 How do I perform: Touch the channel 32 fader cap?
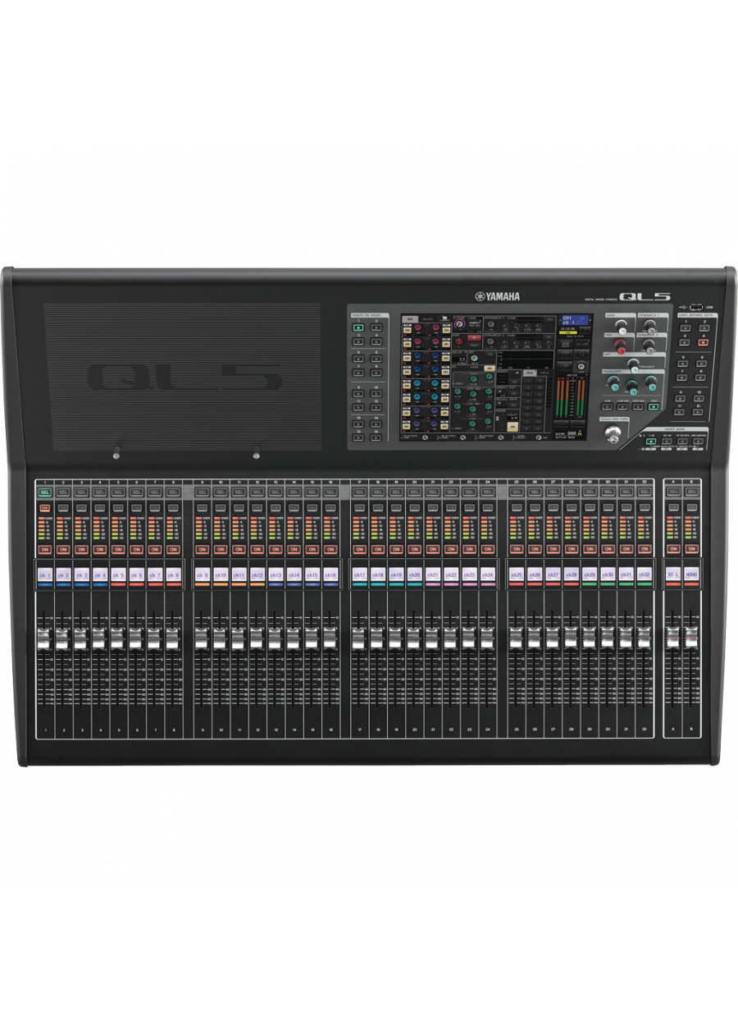coord(645,638)
